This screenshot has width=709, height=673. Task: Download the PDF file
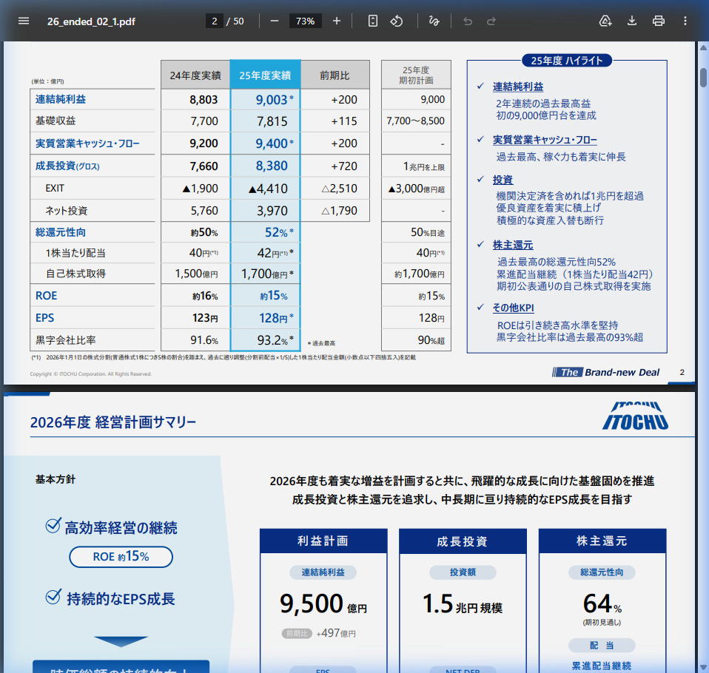point(632,21)
